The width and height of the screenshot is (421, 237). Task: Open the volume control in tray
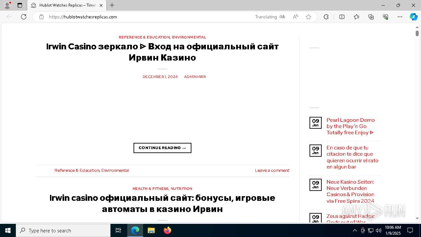(x=378, y=230)
